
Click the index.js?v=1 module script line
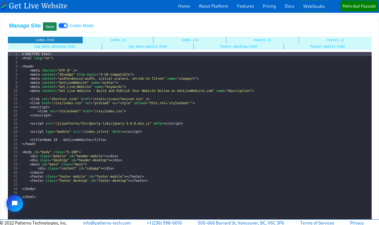tap(86, 132)
